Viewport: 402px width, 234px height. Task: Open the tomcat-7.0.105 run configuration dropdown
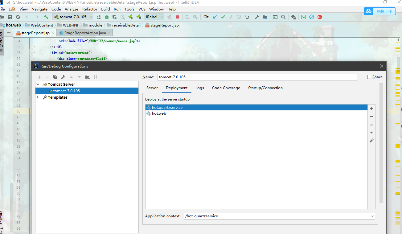(x=72, y=17)
